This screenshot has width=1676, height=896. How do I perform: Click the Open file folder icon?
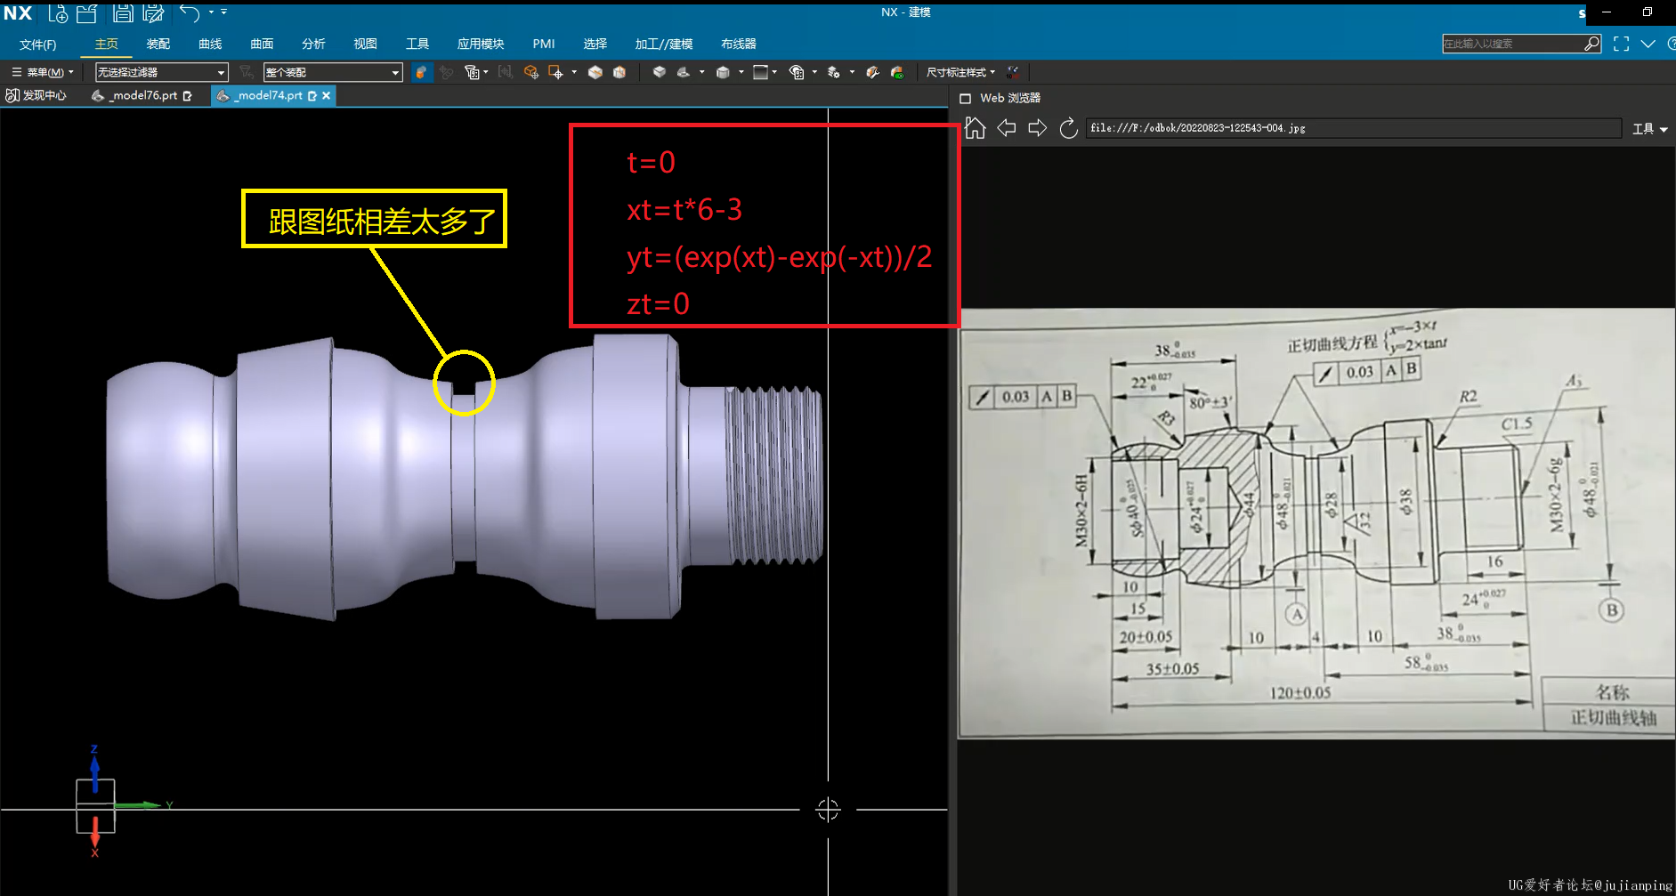(86, 13)
